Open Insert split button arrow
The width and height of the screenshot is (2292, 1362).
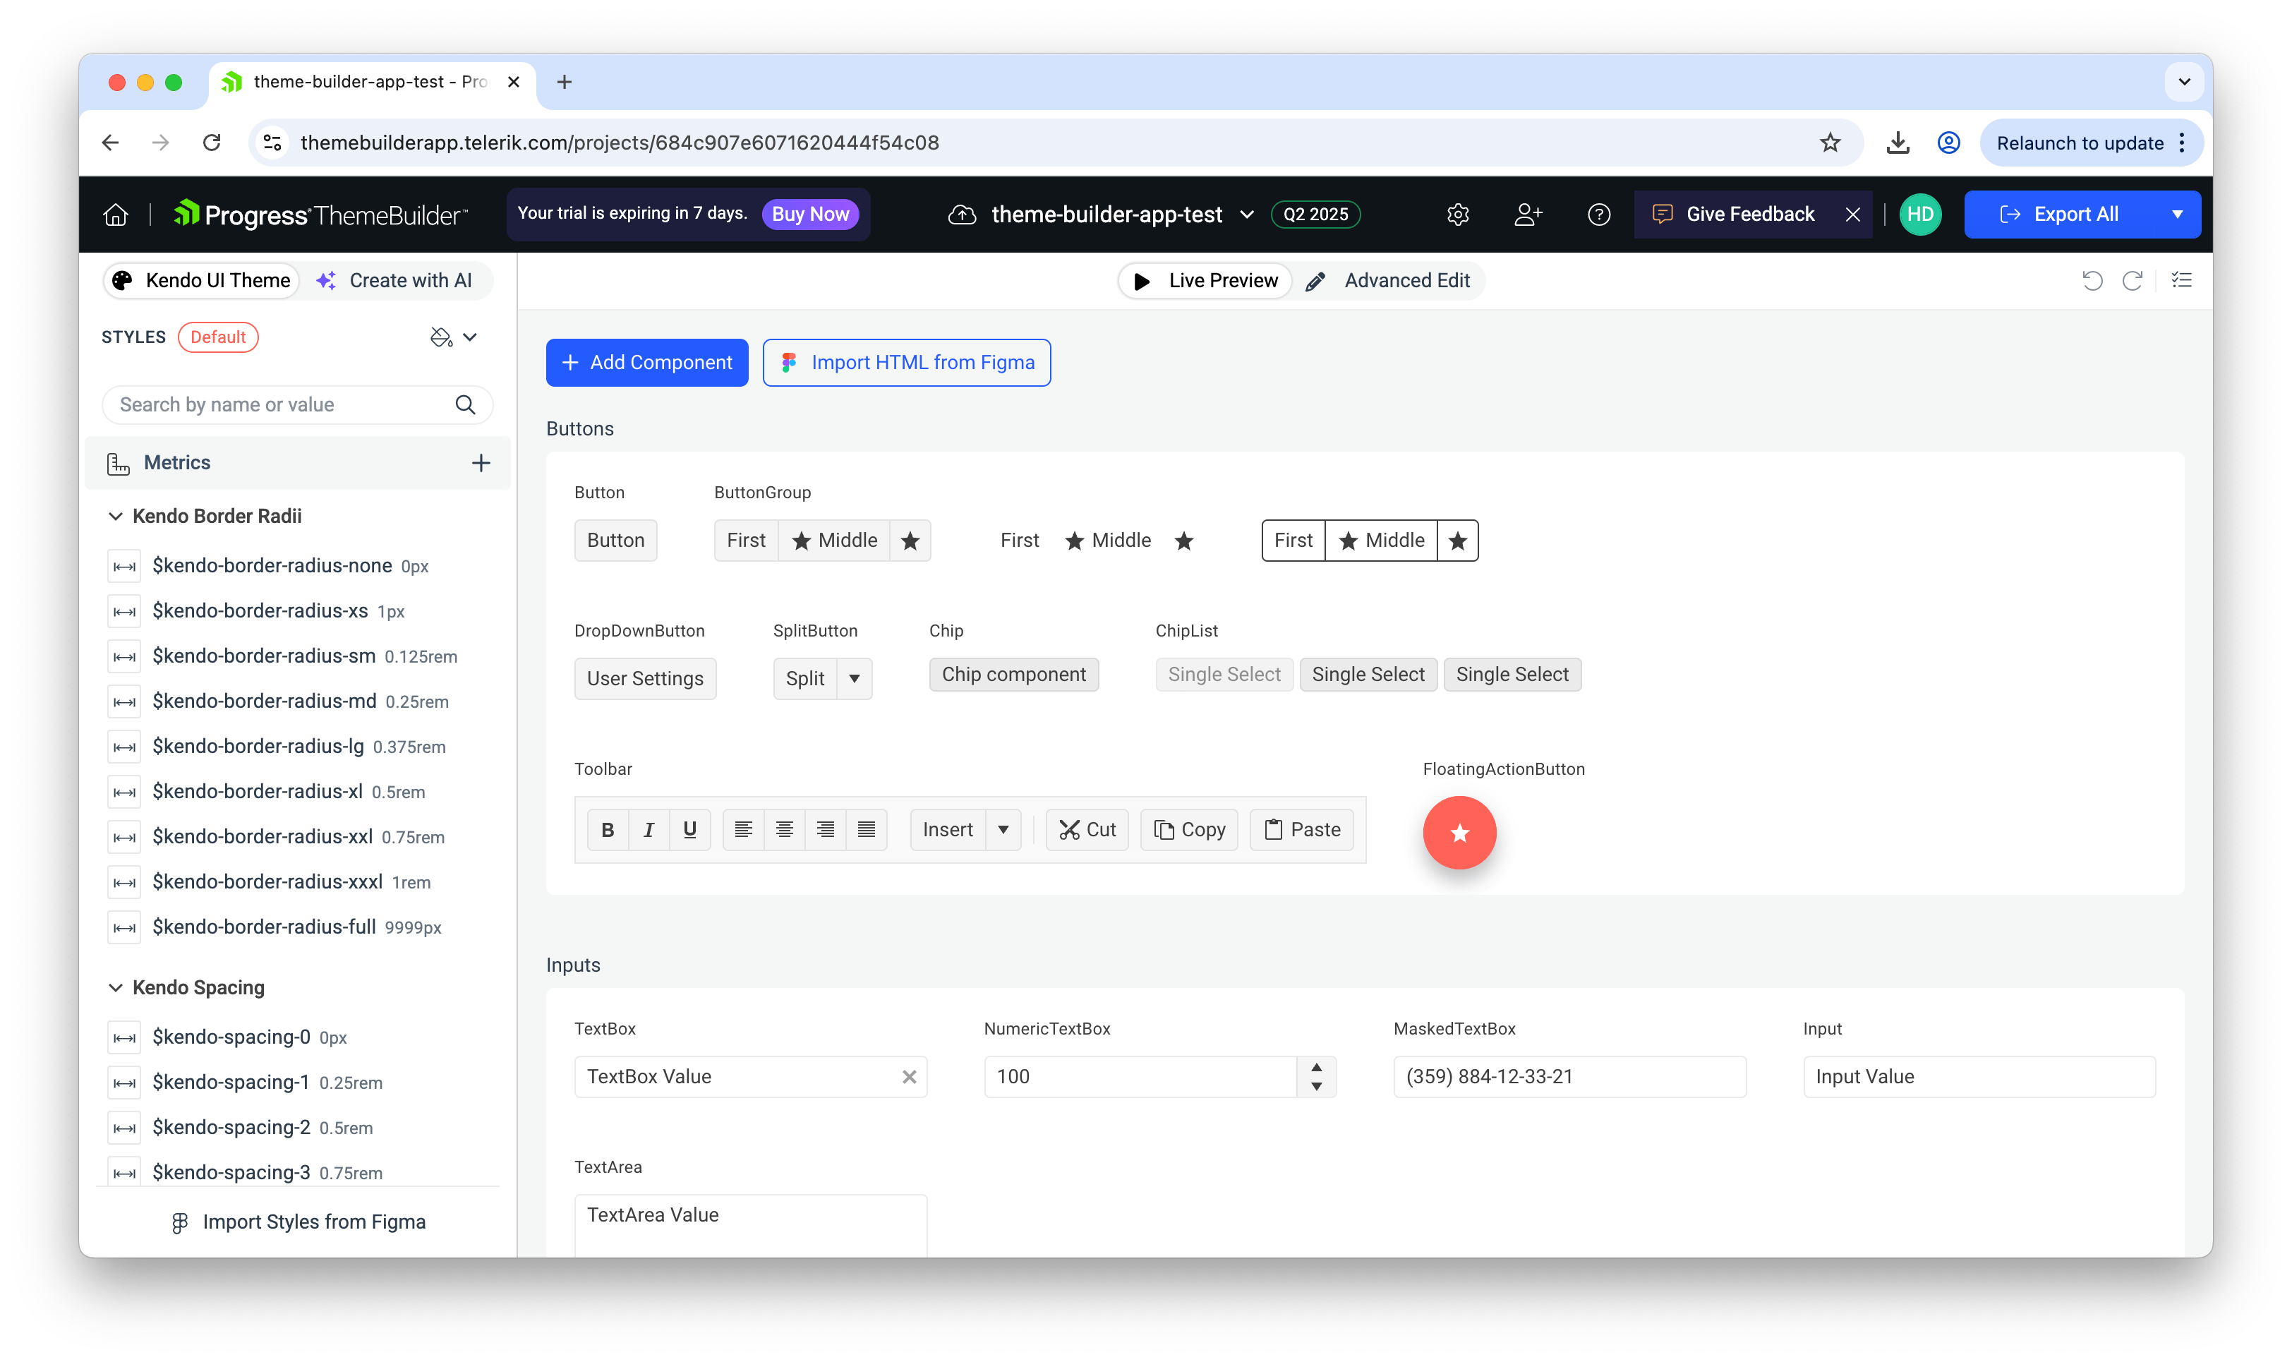click(x=1003, y=830)
